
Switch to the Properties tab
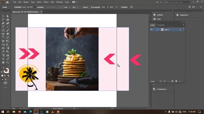(x=161, y=25)
